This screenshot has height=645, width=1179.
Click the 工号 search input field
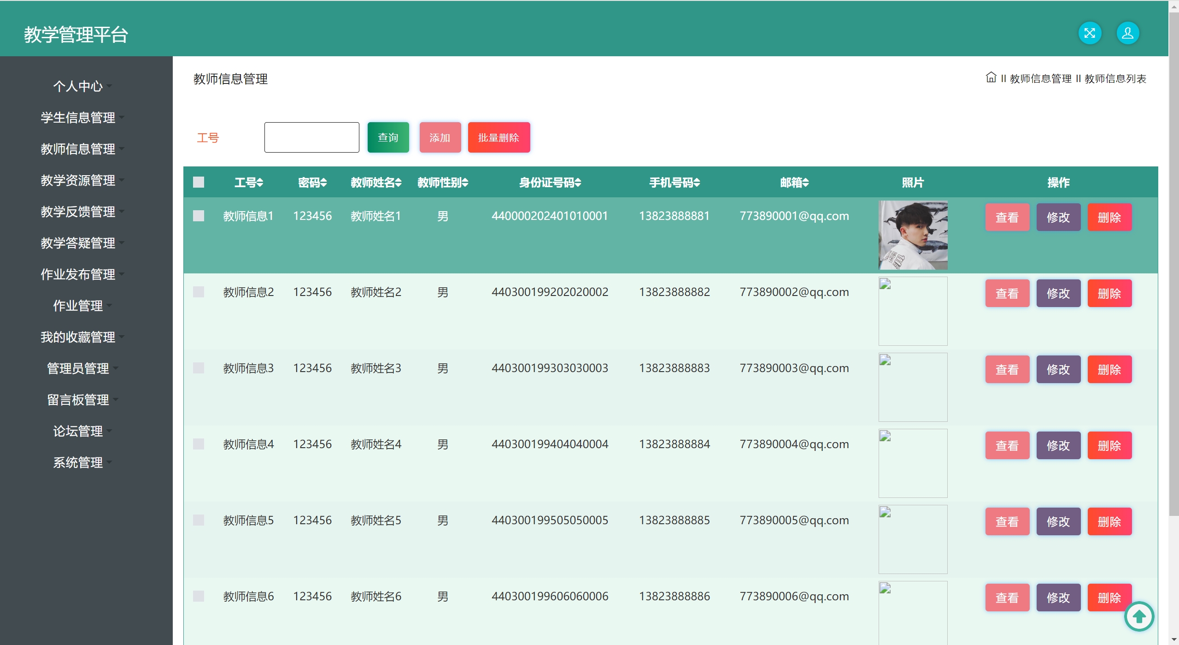click(x=311, y=137)
